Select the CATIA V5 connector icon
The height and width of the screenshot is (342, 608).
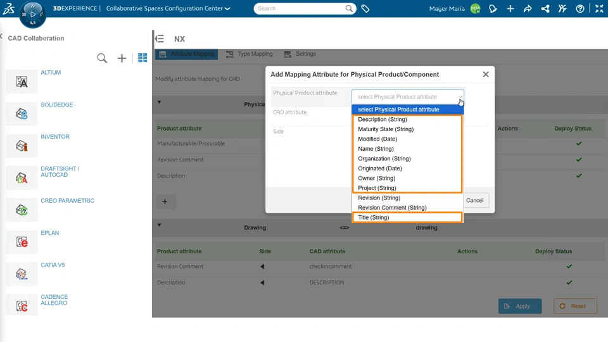22,274
